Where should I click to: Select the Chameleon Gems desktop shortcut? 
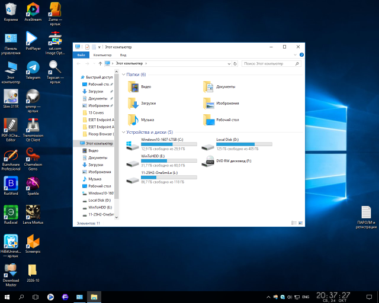33,159
